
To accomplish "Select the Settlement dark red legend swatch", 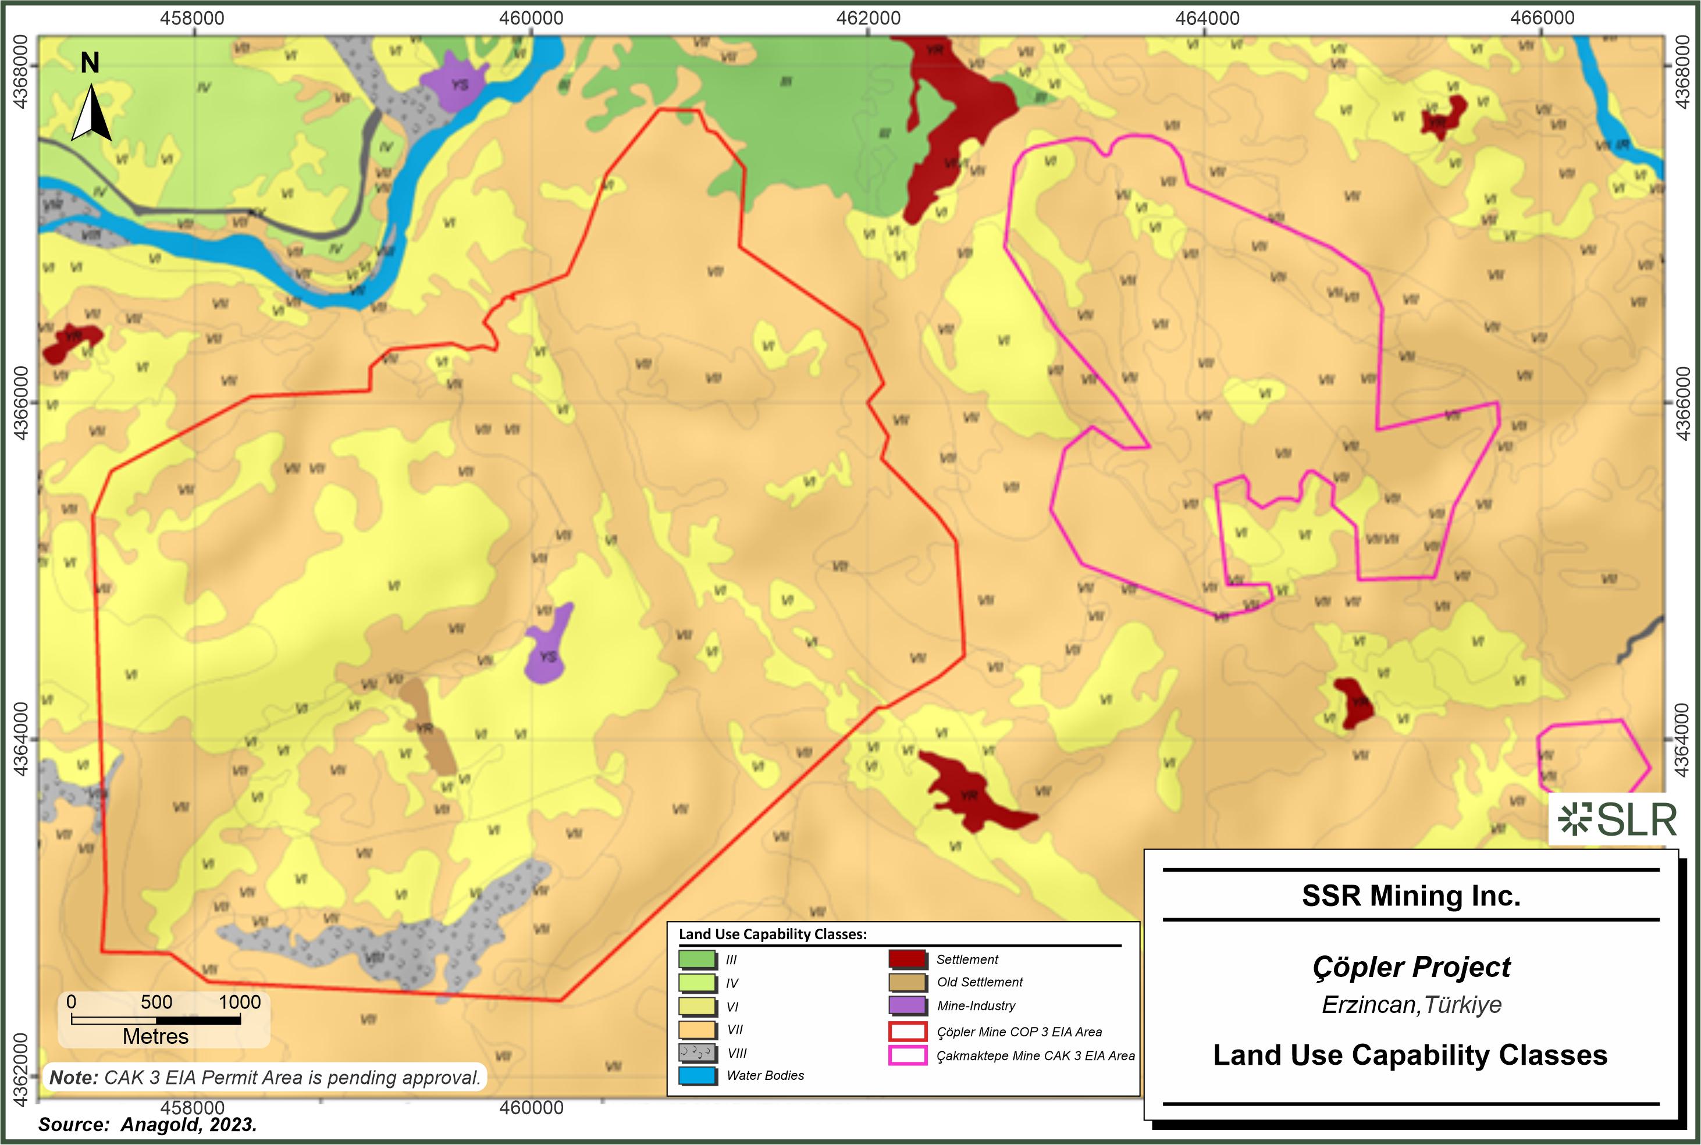I will (x=908, y=959).
